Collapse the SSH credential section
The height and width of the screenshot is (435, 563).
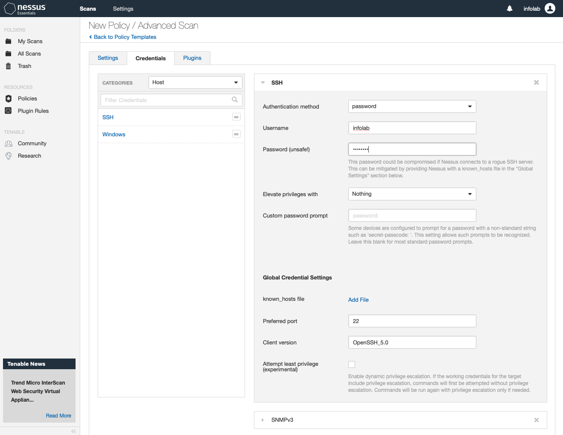tap(263, 82)
